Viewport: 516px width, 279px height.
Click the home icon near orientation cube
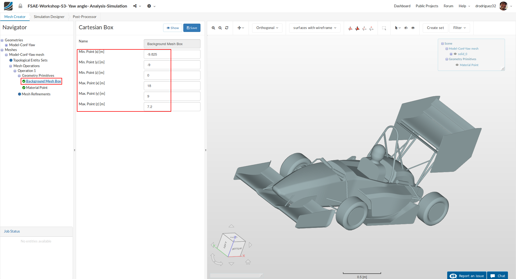click(x=248, y=262)
